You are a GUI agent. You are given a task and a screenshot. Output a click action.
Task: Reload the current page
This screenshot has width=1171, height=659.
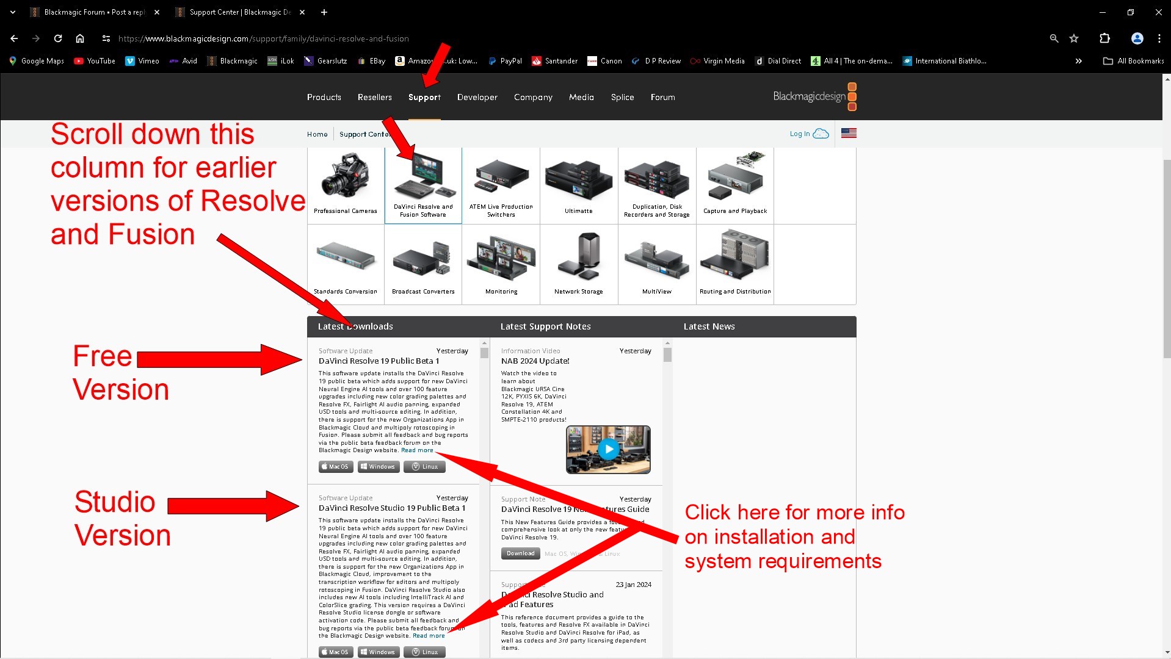click(58, 38)
